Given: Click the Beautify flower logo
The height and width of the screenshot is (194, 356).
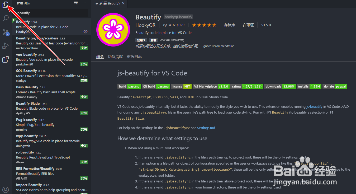Looking at the screenshot, I should [113, 30].
